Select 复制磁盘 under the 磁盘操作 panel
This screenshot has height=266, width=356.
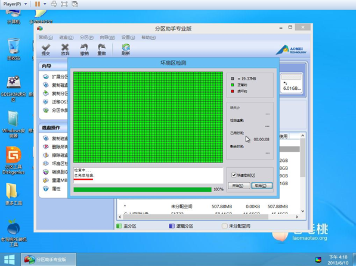55,138
